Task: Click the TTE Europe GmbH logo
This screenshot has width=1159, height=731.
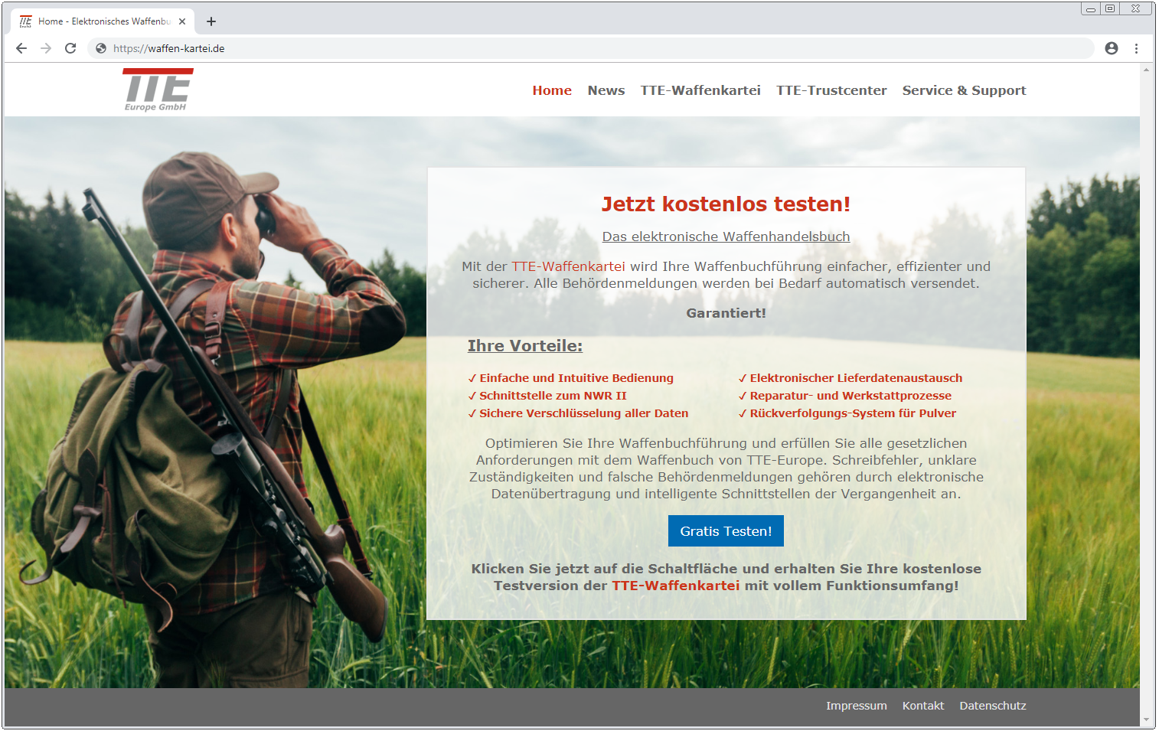Action: pyautogui.click(x=158, y=90)
